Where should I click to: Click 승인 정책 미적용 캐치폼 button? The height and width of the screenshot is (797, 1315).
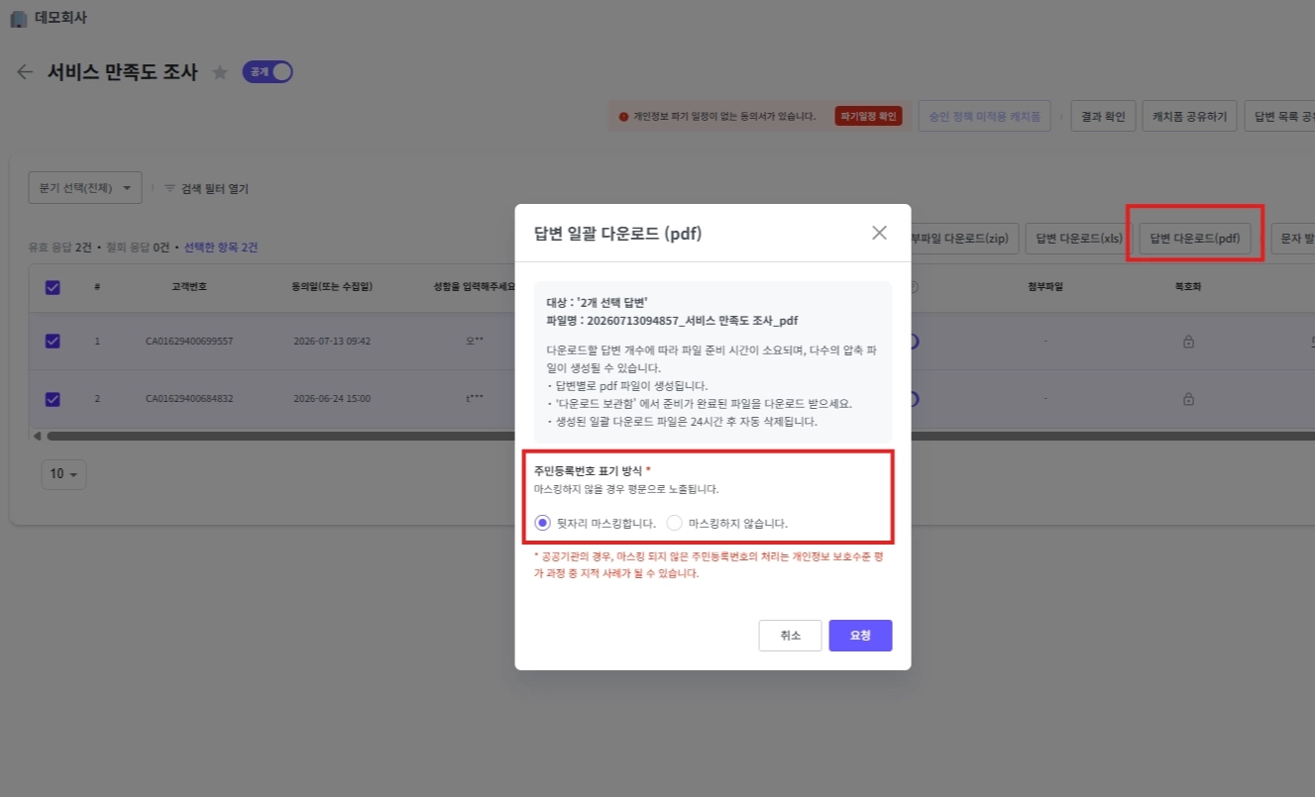[x=985, y=116]
